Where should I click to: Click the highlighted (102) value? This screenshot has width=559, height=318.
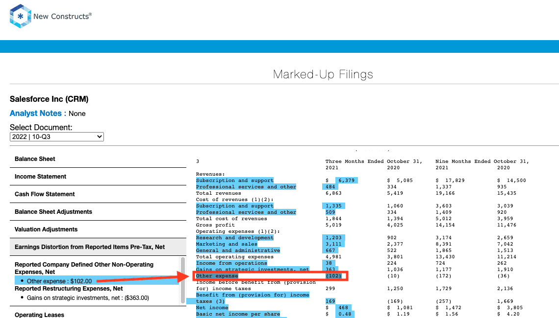333,276
